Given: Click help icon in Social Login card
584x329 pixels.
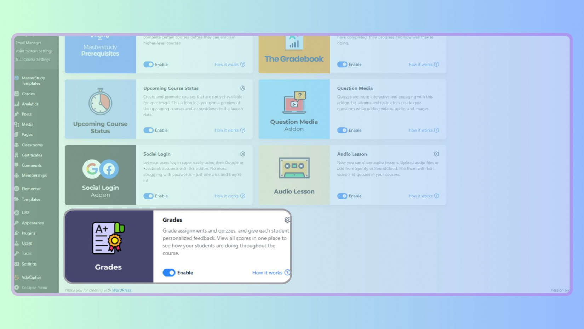Looking at the screenshot, I should coord(243,196).
